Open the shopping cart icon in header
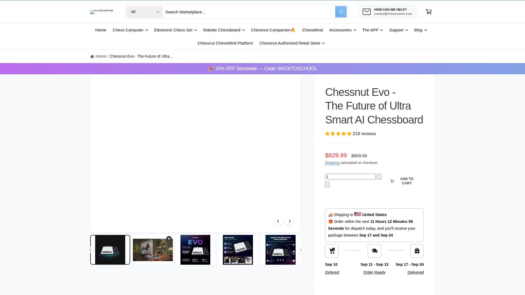This screenshot has width=525, height=295. pos(428,12)
